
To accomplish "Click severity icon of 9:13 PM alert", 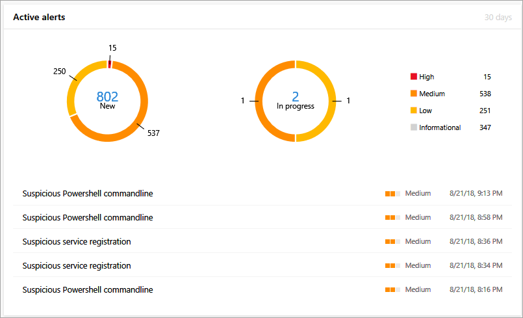I will 392,193.
